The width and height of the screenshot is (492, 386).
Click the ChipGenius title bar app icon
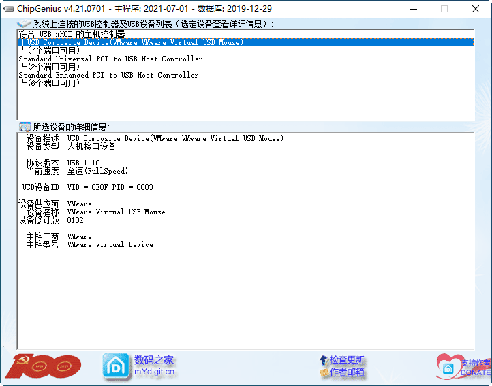pos(8,9)
